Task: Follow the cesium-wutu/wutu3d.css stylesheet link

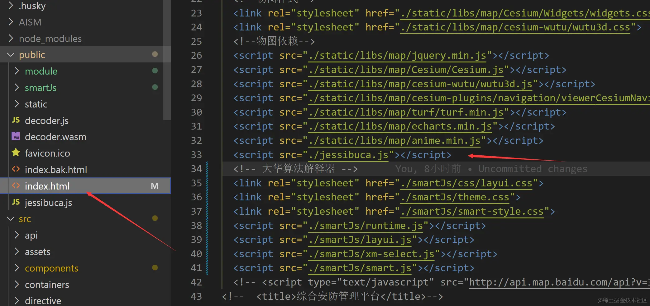Action: tap(515, 27)
